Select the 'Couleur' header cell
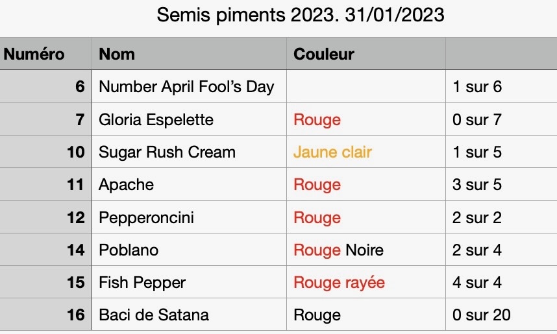 tap(366, 54)
